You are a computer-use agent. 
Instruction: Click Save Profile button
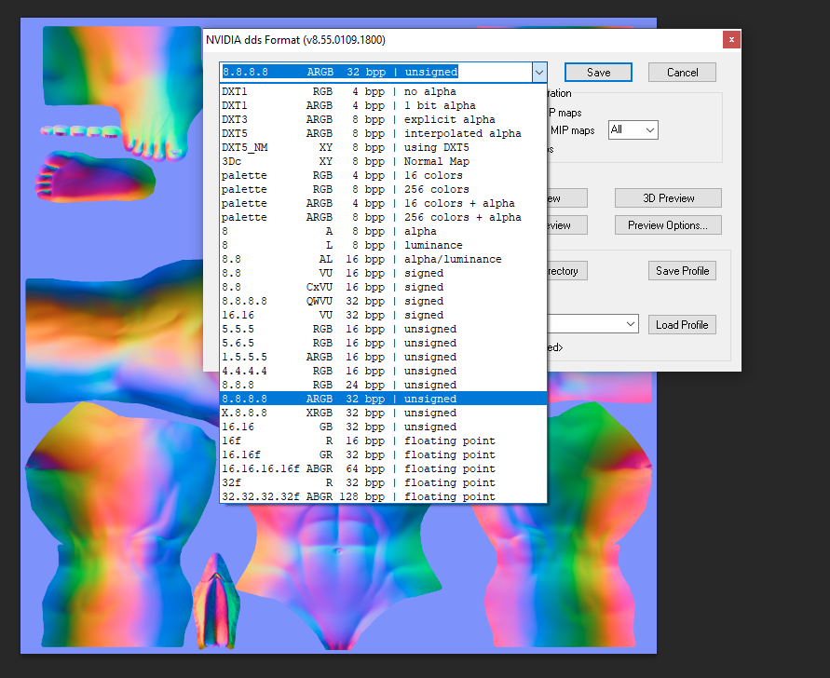682,271
